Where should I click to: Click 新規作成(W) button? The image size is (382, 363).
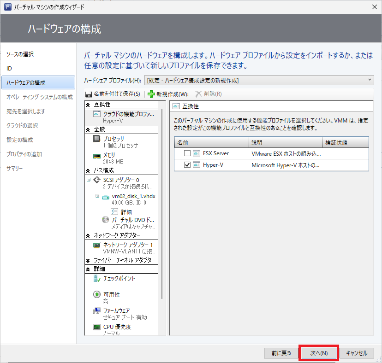coord(168,94)
